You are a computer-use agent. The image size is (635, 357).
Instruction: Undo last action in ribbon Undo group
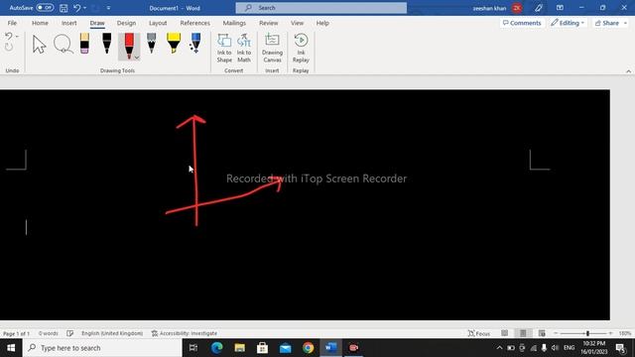(x=9, y=37)
